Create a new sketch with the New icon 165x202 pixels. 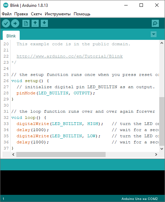point(26,23)
